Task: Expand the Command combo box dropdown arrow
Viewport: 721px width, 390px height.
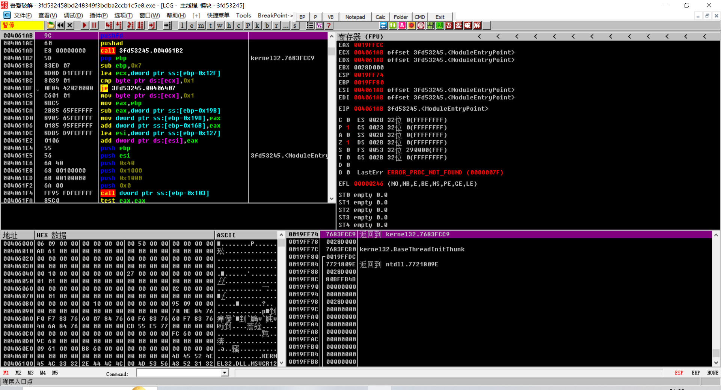Action: pyautogui.click(x=225, y=373)
